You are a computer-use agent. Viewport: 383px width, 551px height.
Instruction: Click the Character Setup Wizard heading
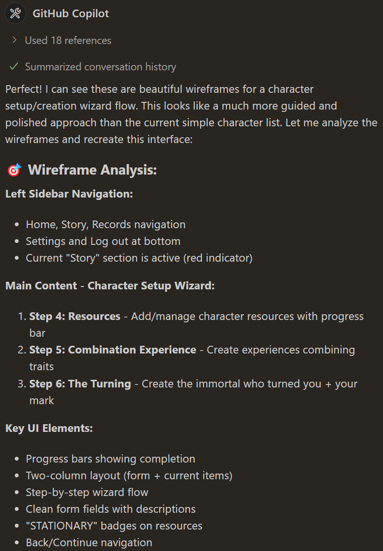tap(151, 286)
